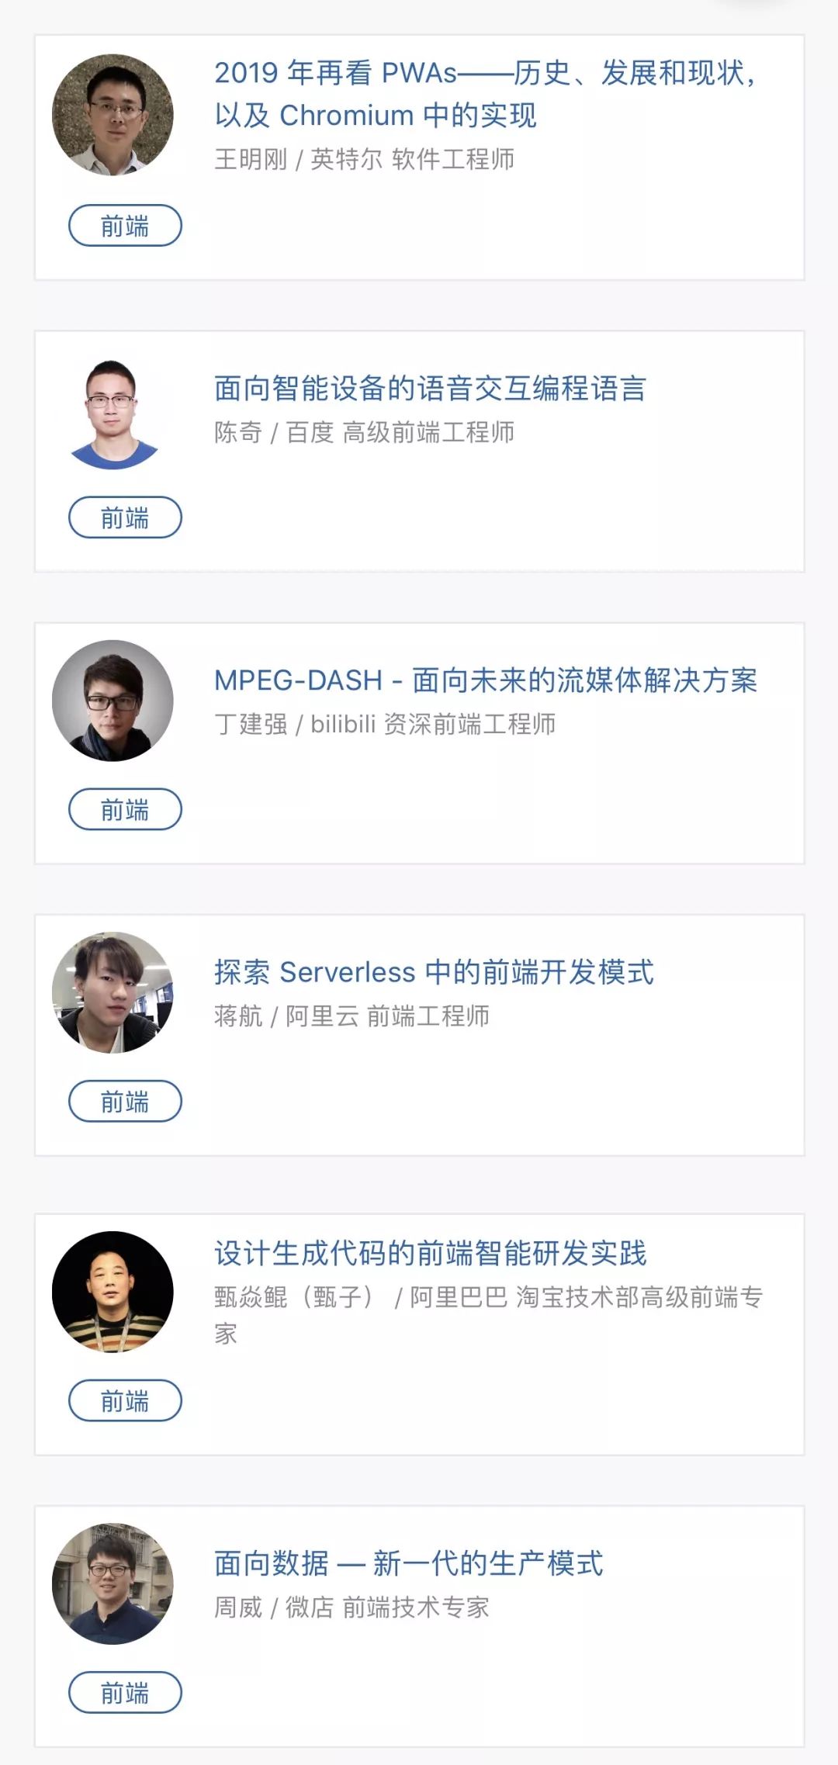Screen dimensions: 838x1765
Task: Tap the avatar beside the Serverless talk
Action: pos(113,992)
